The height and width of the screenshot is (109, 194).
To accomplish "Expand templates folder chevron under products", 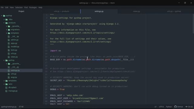I will (7, 33).
